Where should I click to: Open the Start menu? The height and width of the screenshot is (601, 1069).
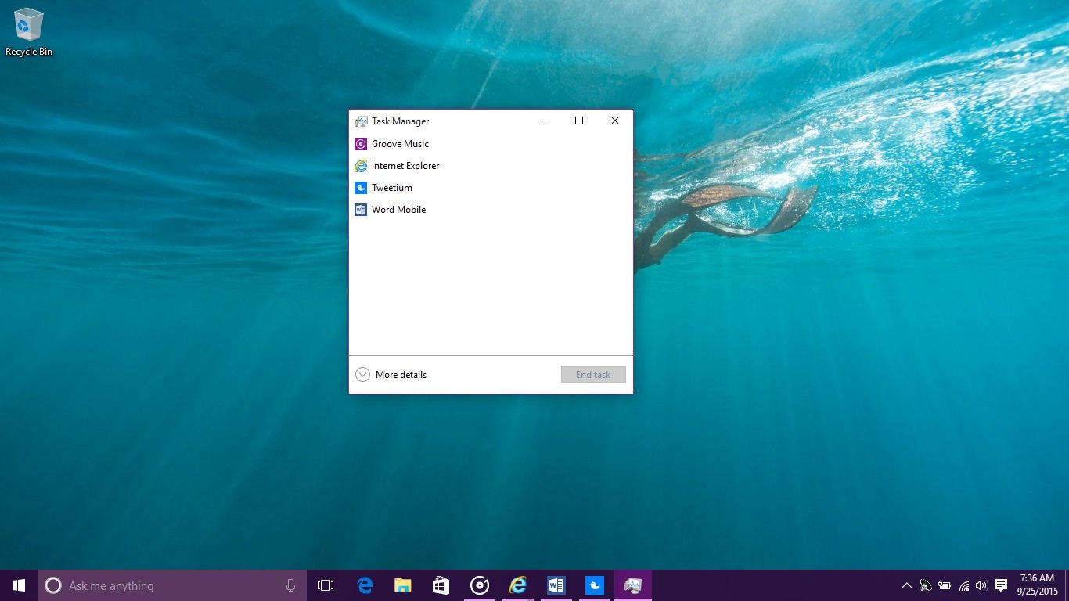(x=18, y=585)
